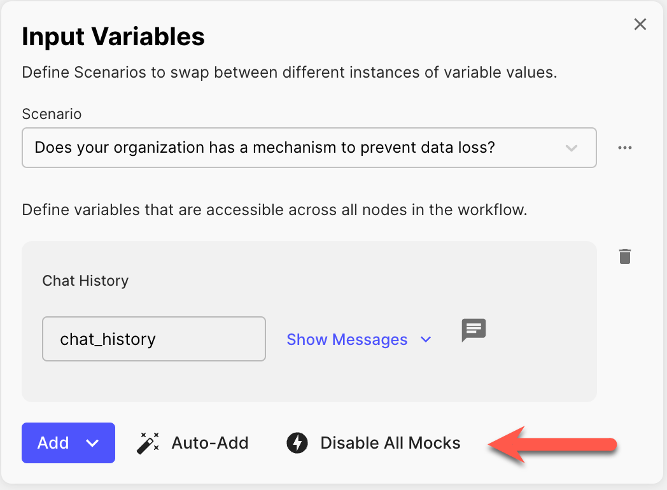Click the Add button label

point(53,443)
